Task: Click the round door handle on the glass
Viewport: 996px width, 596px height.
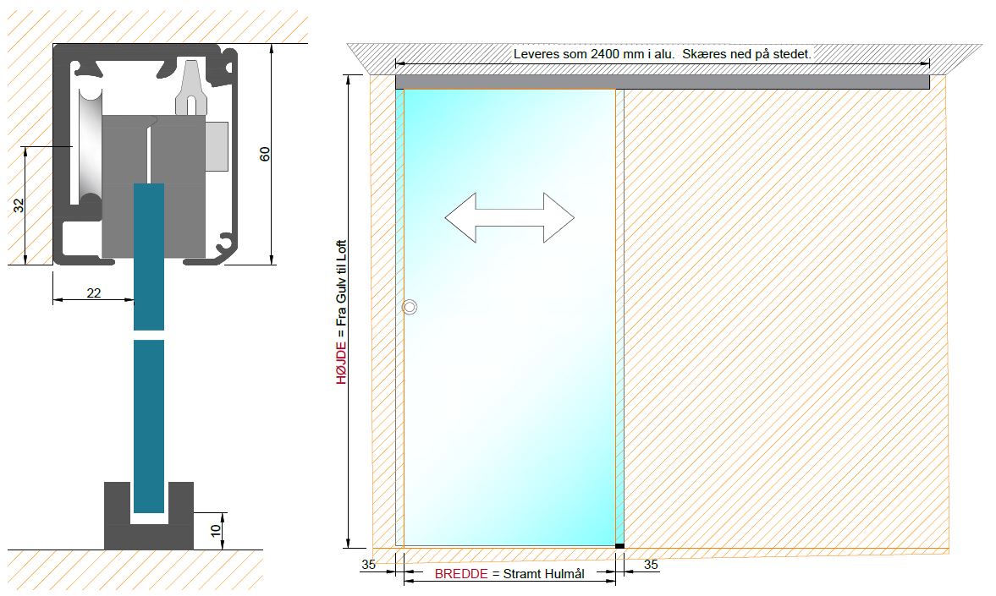Action: (410, 308)
